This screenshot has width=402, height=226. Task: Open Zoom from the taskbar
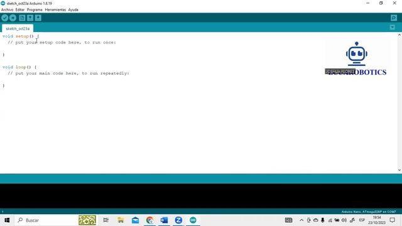[x=178, y=220]
